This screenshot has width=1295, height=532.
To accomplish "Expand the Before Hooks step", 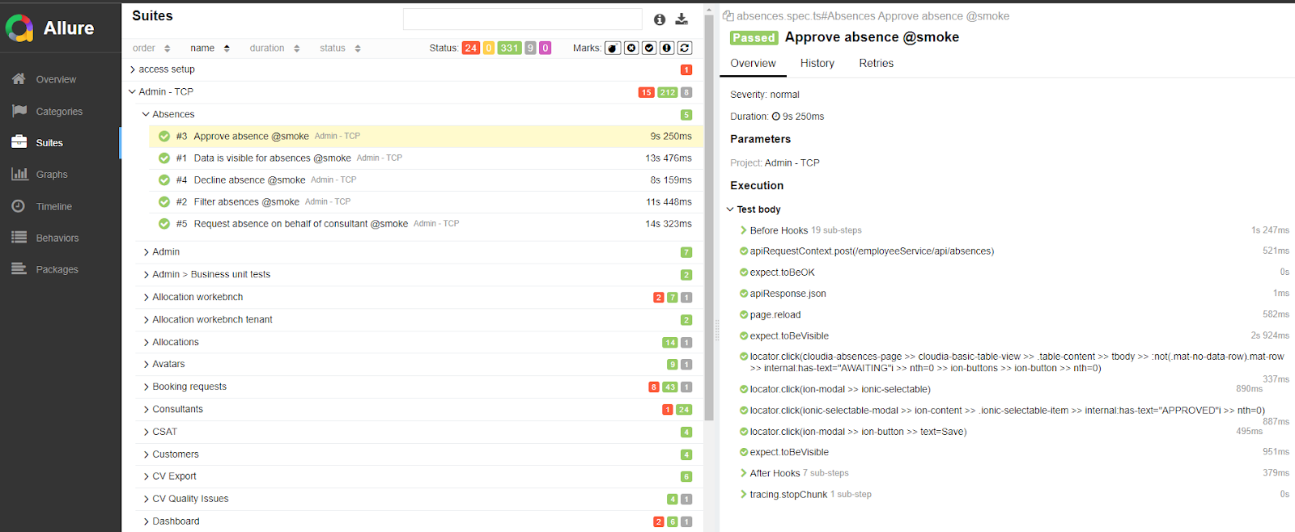I will pyautogui.click(x=743, y=230).
